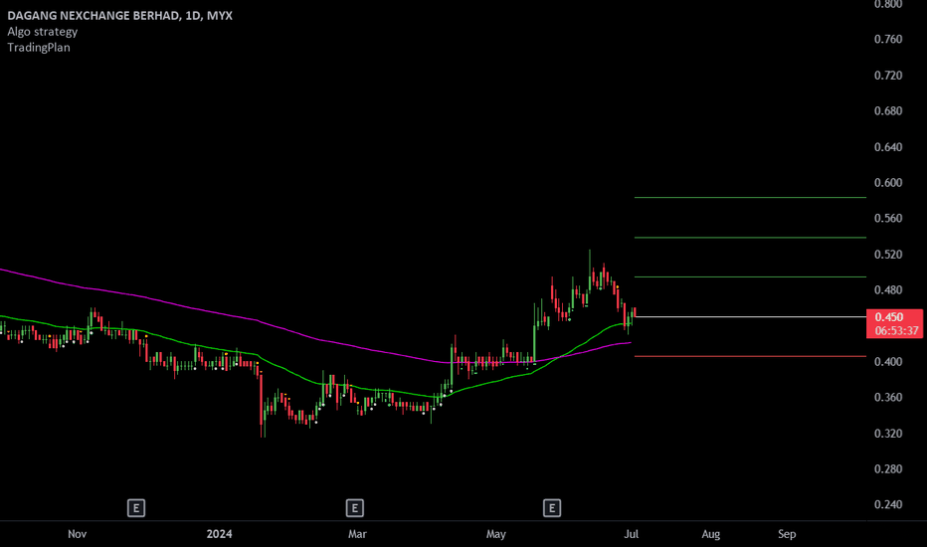This screenshot has height=547, width=927.
Task: Click the red 0.450 current price label
Action: pos(888,317)
